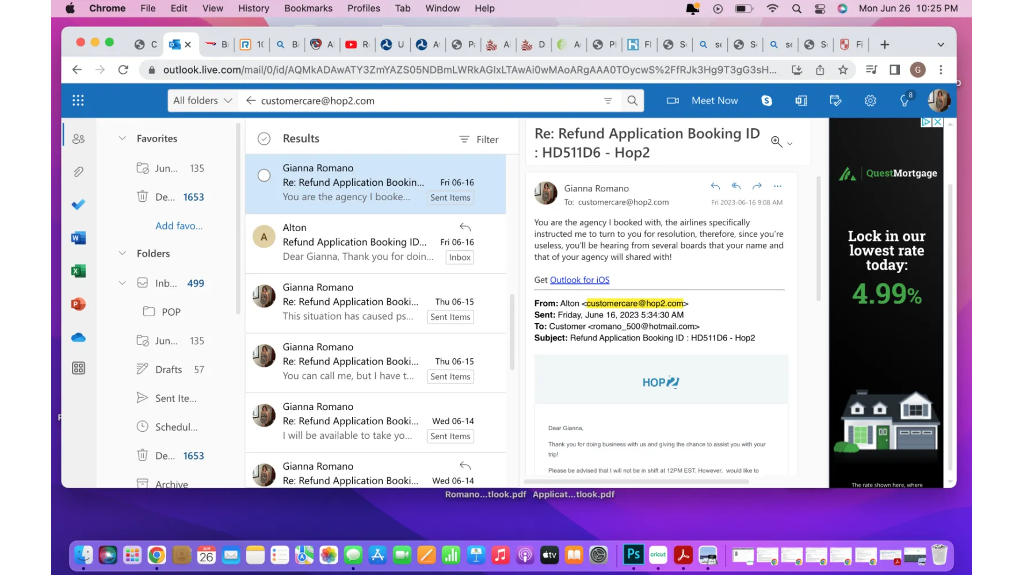1023x575 pixels.
Task: Open Photoshop from the Dock
Action: click(633, 555)
